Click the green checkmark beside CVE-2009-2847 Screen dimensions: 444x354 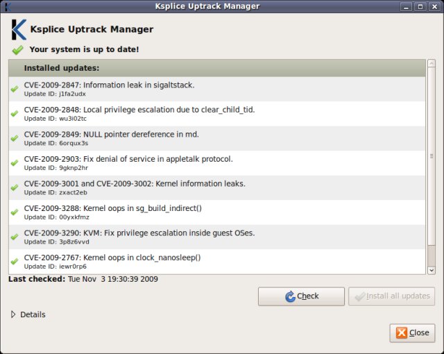(x=15, y=89)
